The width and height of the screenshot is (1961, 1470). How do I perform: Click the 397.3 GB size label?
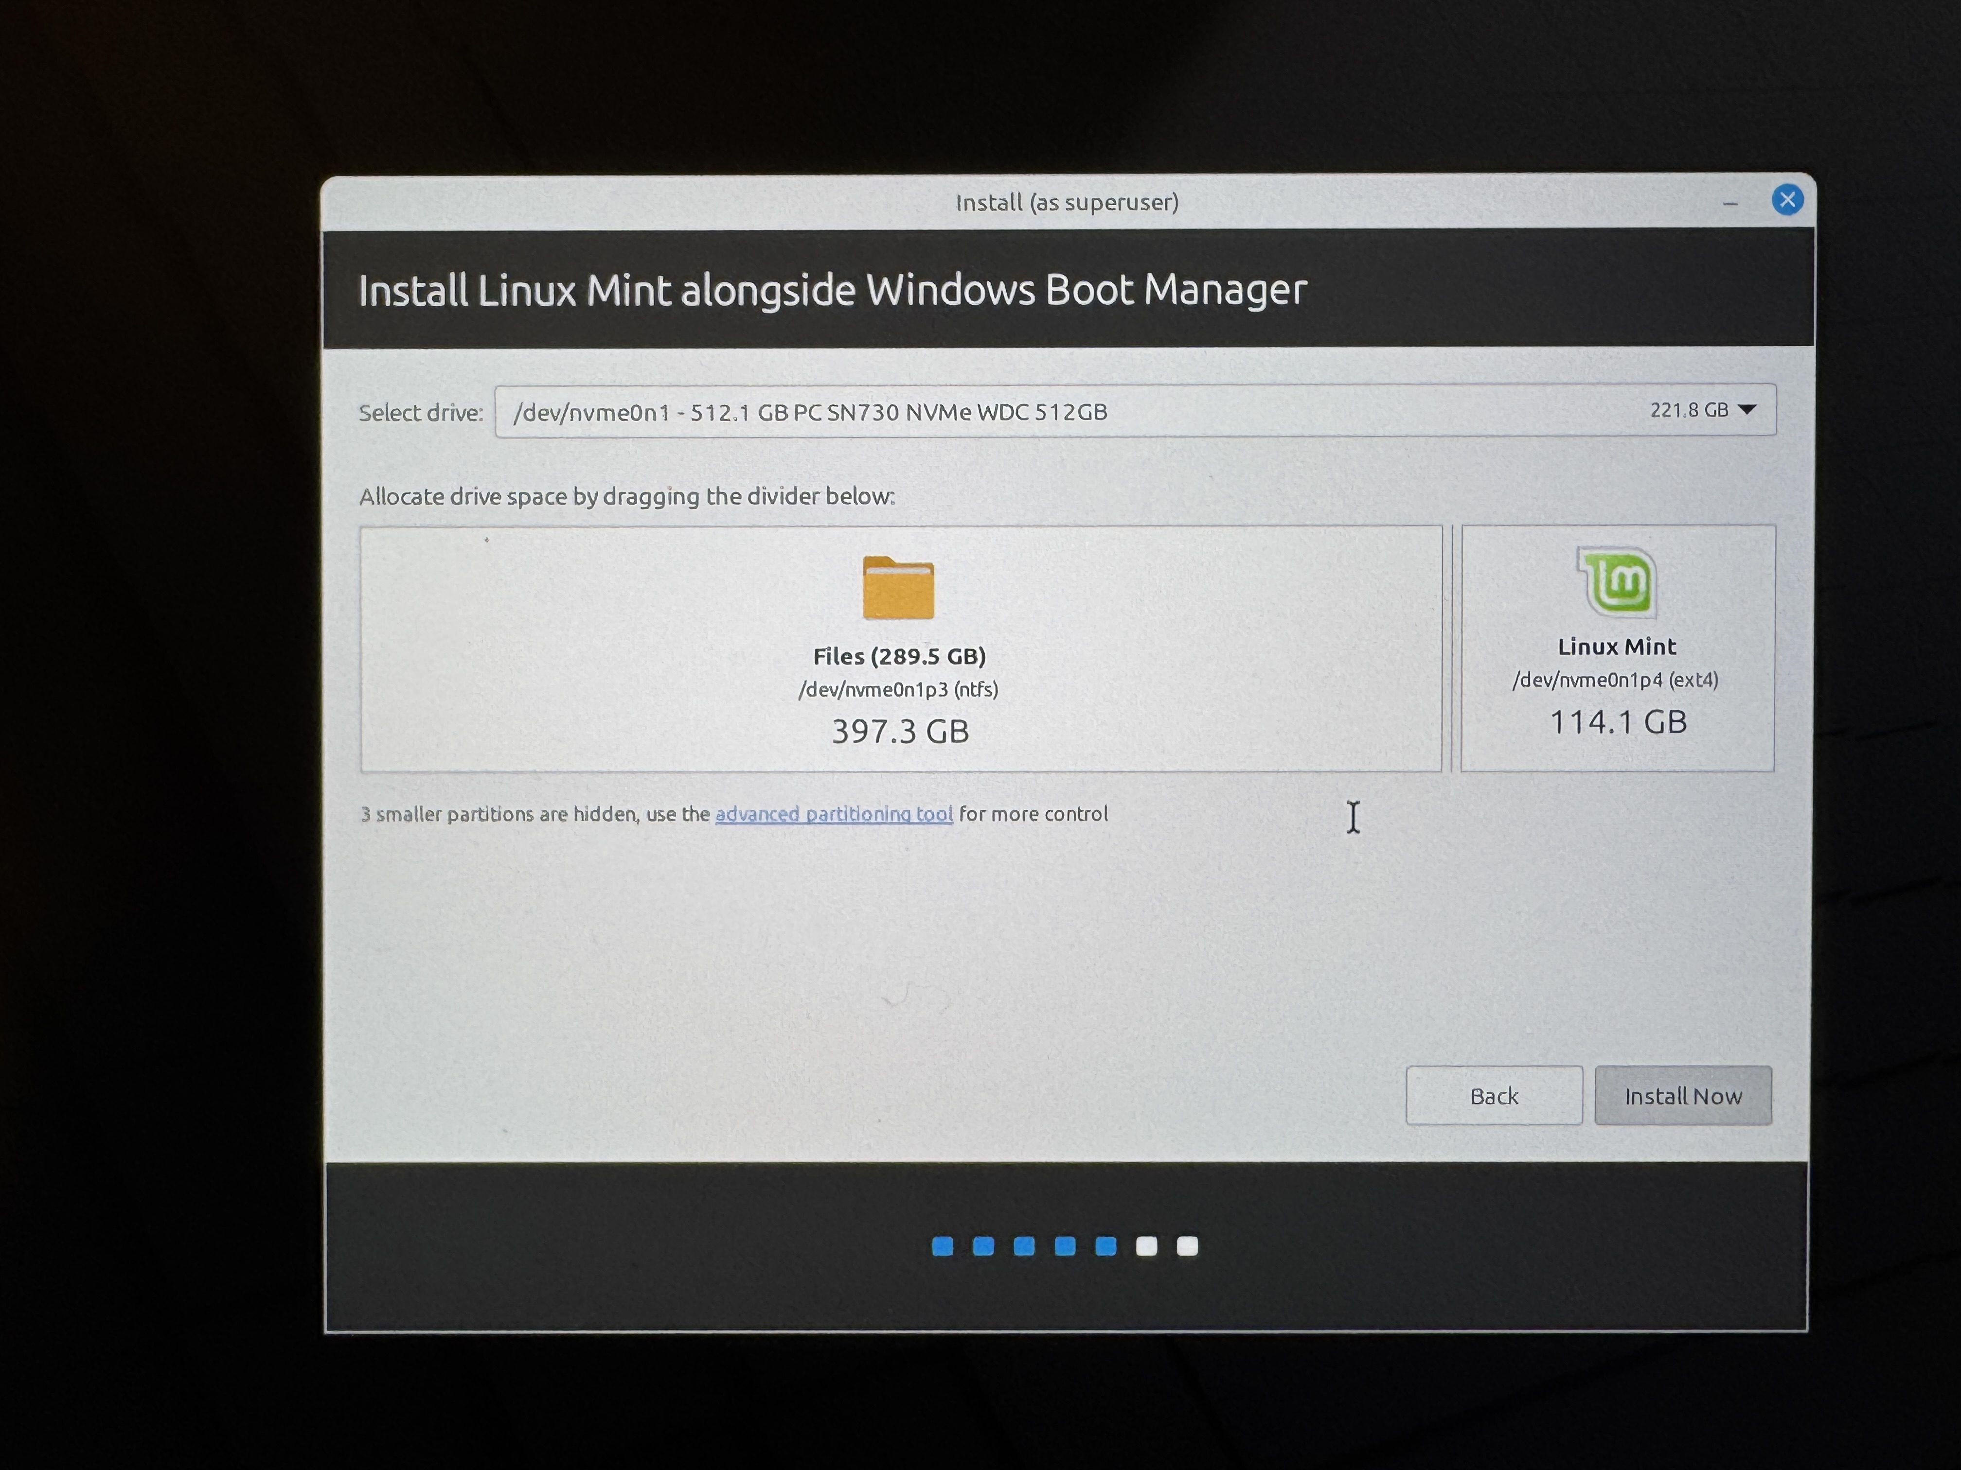coord(900,732)
